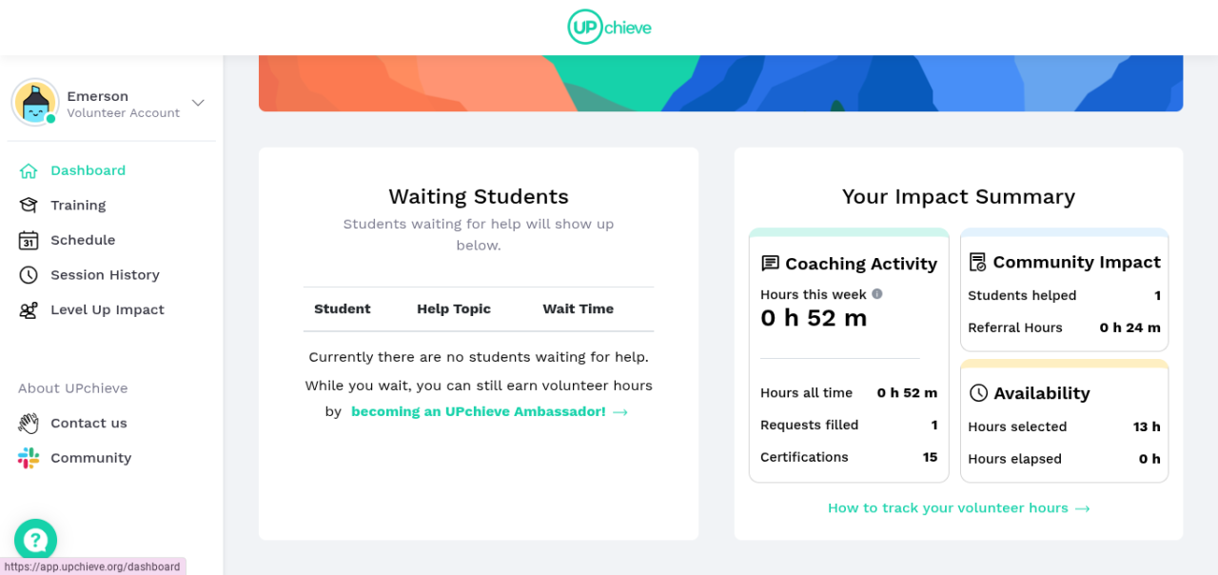1218x575 pixels.
Task: Click the Coaching Activity card heading
Action: click(860, 264)
